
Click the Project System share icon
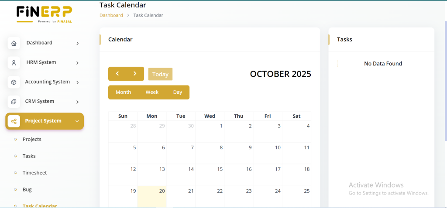coord(14,121)
